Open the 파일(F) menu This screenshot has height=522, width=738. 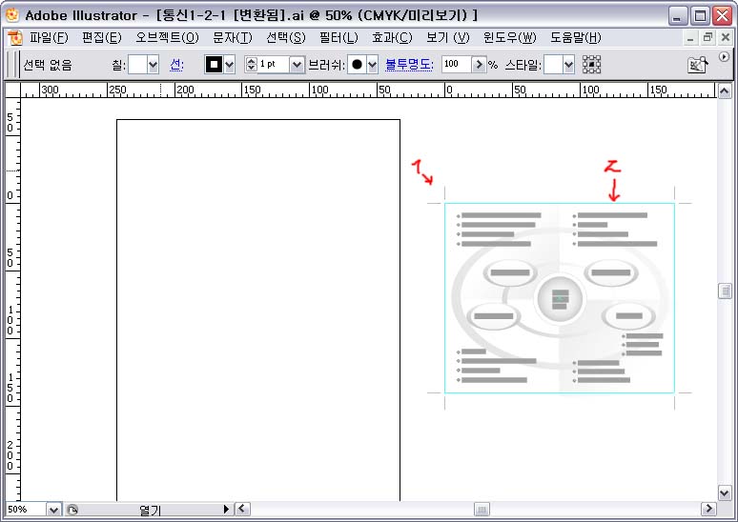coord(49,38)
